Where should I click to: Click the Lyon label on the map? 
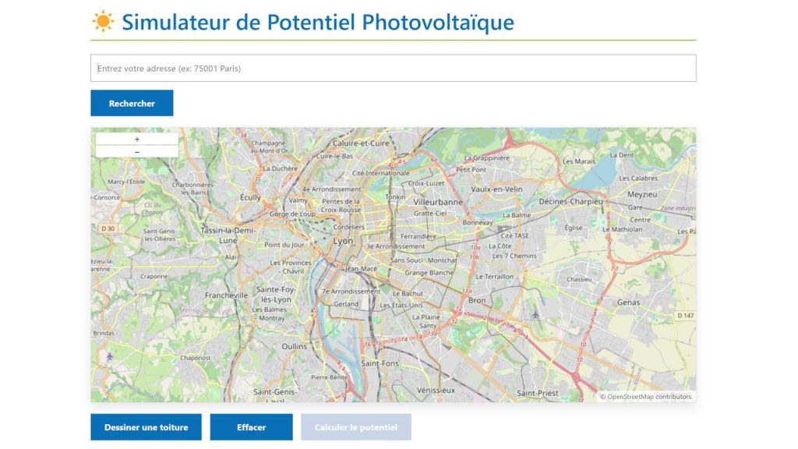(x=343, y=242)
